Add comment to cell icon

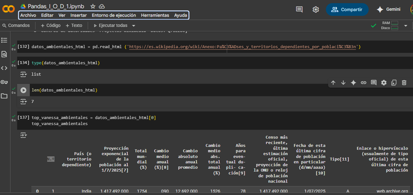pos(374,83)
